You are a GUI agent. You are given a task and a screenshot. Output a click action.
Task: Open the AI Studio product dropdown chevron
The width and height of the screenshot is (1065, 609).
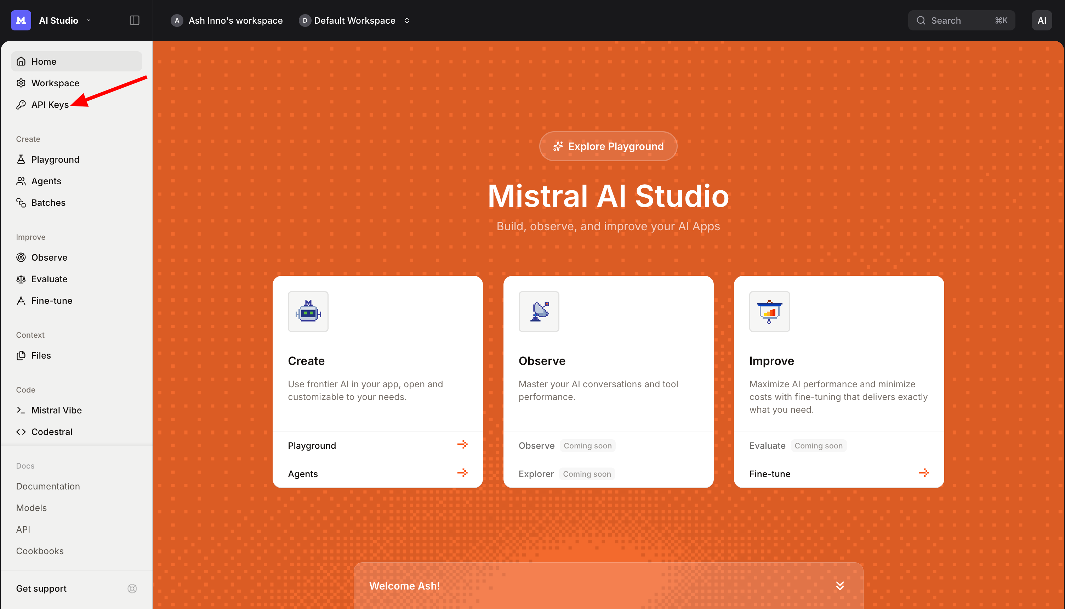click(88, 20)
